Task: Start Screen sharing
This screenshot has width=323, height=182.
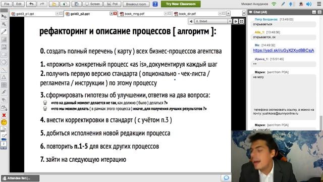Action: point(92,4)
